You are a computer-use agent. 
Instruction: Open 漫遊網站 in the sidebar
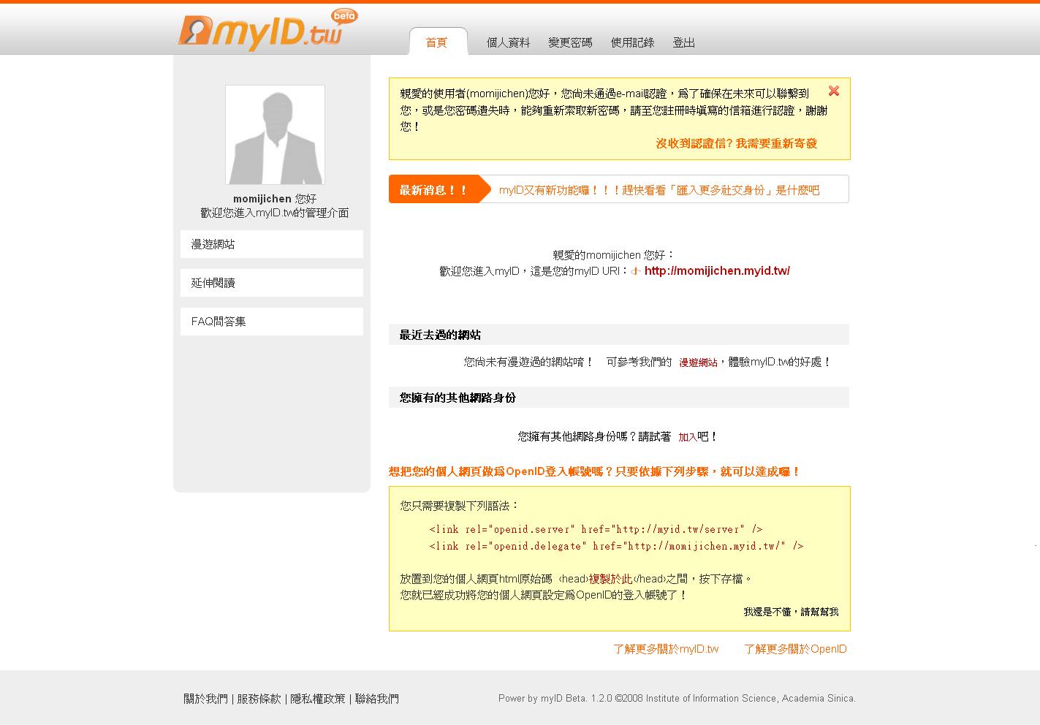coord(272,244)
